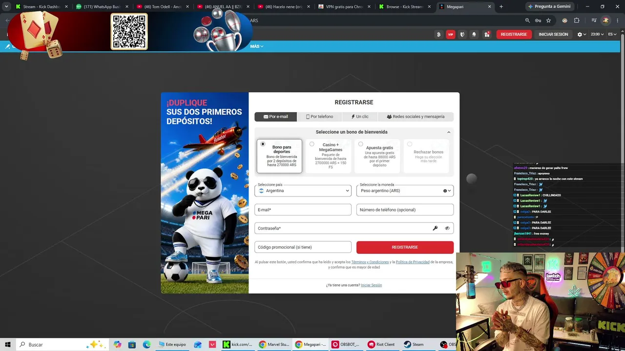Click the Bitcoin payments icon in site header

[x=438, y=34]
